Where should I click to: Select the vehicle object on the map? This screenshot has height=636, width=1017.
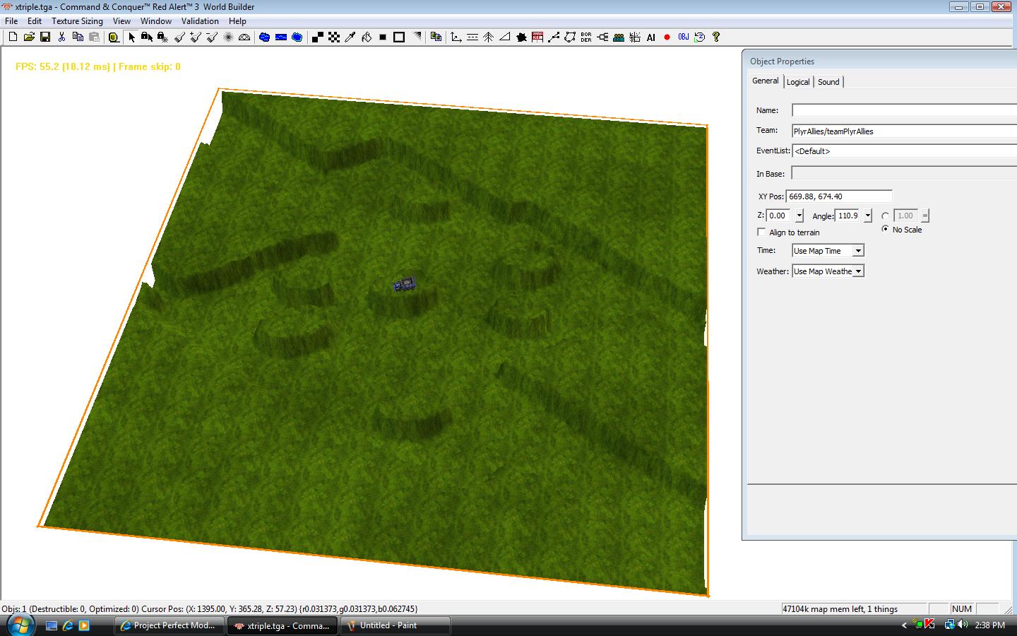click(x=405, y=285)
